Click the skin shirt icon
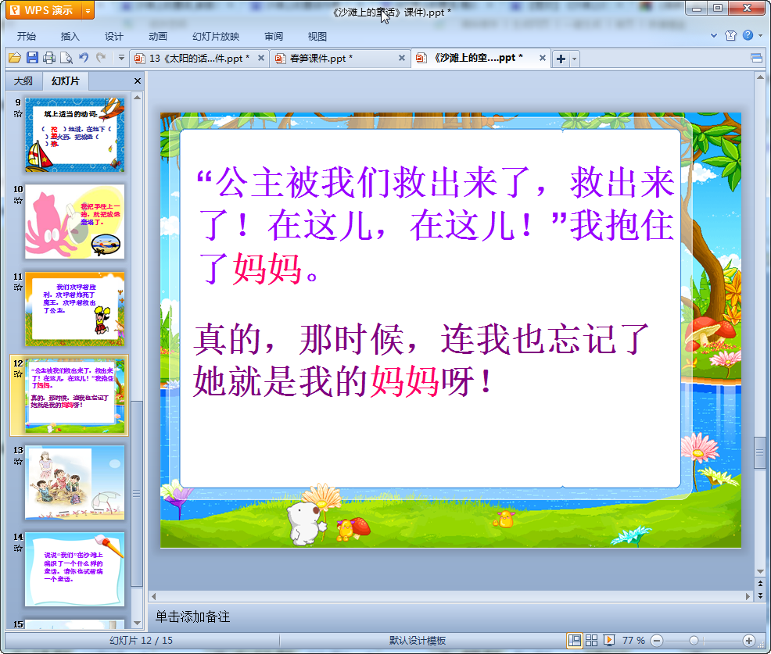 point(730,35)
